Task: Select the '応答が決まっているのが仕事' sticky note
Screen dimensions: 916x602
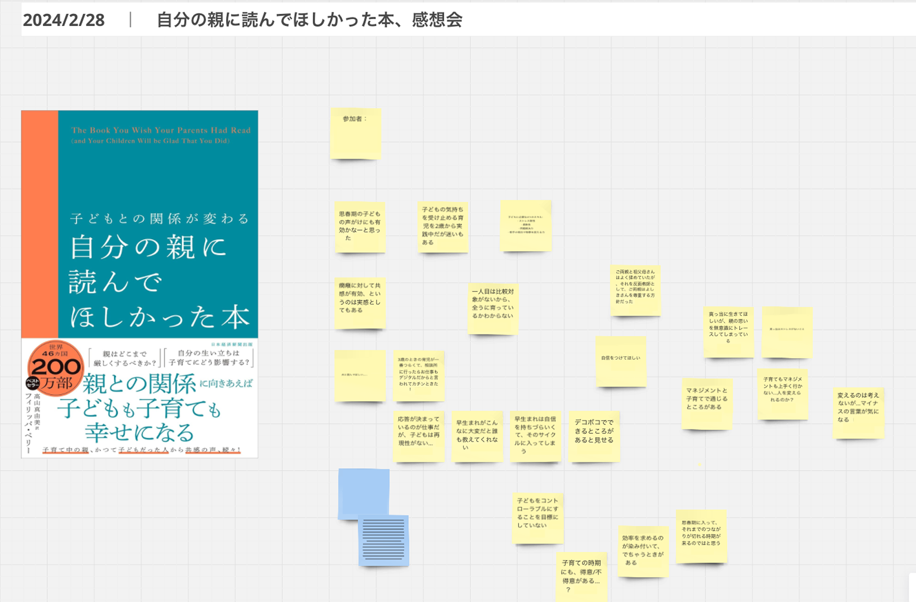Action: click(419, 436)
